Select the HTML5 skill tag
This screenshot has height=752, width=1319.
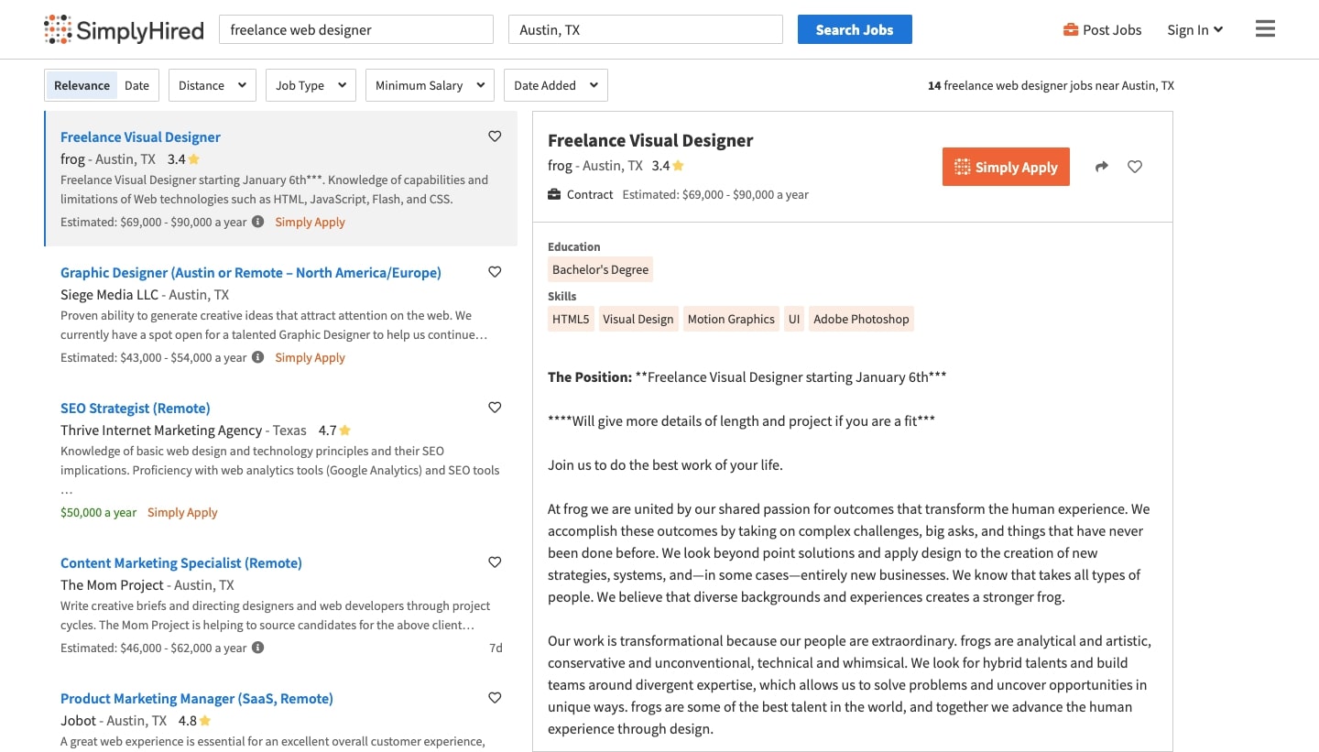coord(571,319)
